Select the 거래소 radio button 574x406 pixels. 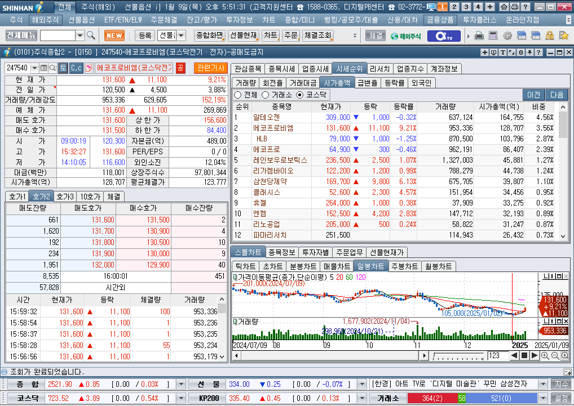(266, 95)
